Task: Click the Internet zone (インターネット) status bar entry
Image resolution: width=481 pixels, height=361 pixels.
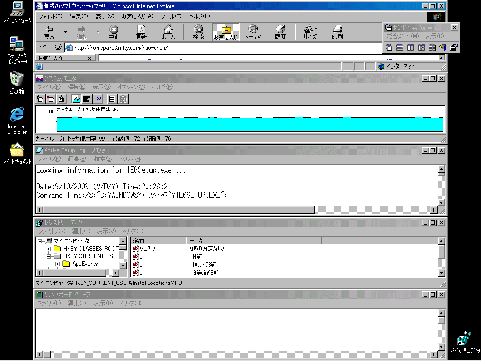Action: [x=401, y=66]
